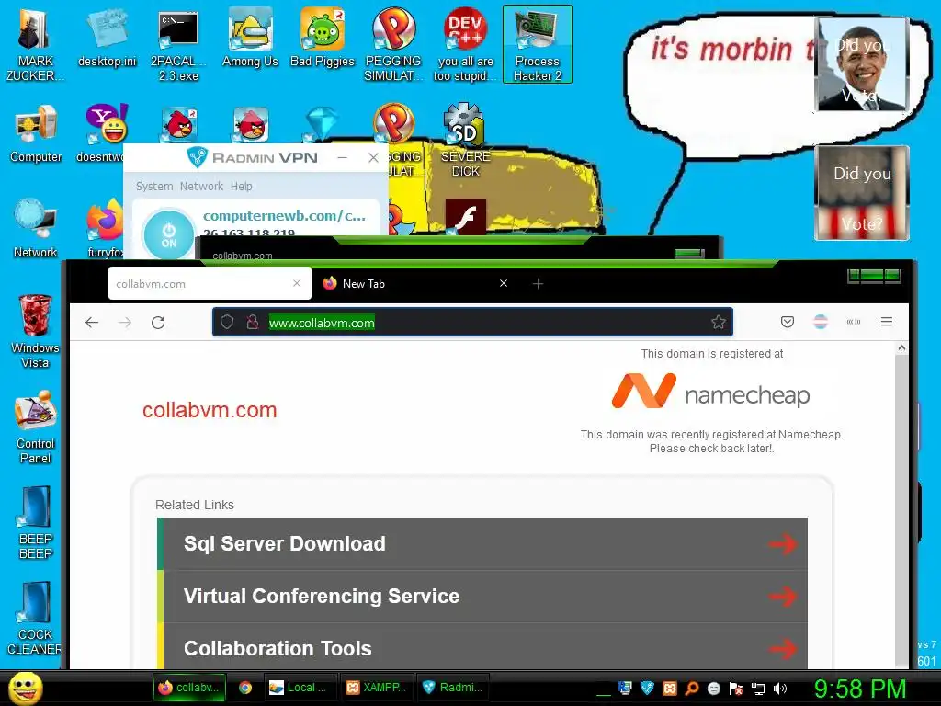Bookmark this page with the star icon
This screenshot has width=941, height=706.
click(719, 323)
